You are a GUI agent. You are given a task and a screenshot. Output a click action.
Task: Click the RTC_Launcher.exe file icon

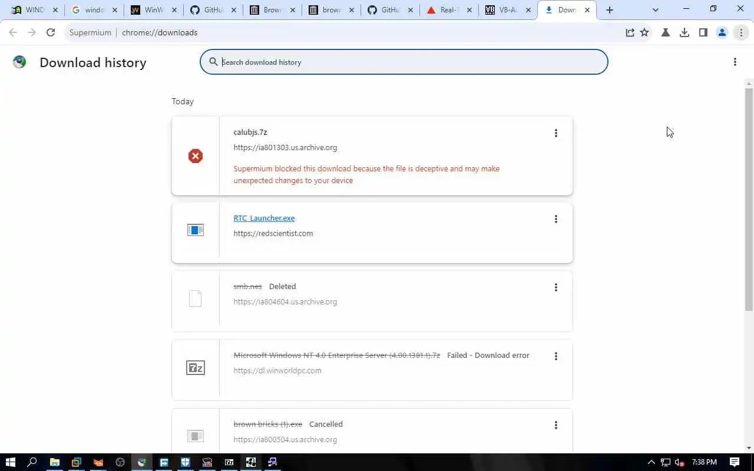pyautogui.click(x=196, y=230)
